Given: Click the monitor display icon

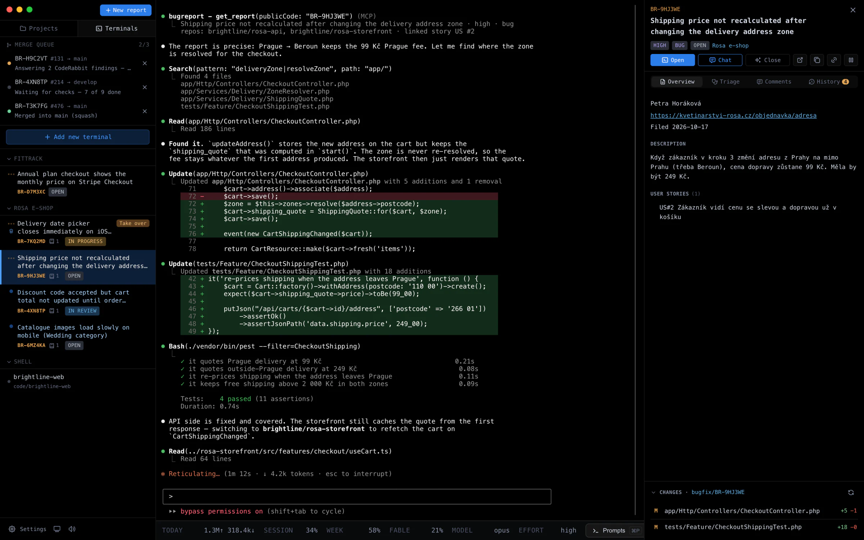Looking at the screenshot, I should pos(57,529).
